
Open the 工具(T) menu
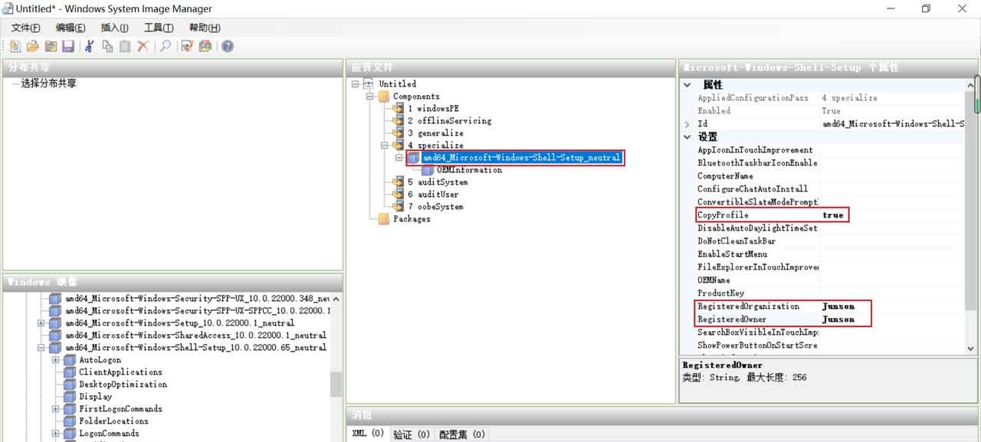159,28
